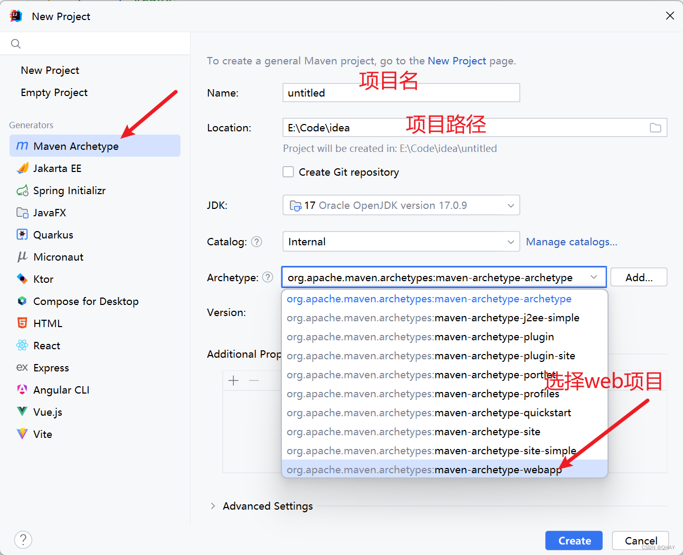Click the search magnifier icon
Viewport: 683px width, 555px height.
(16, 44)
